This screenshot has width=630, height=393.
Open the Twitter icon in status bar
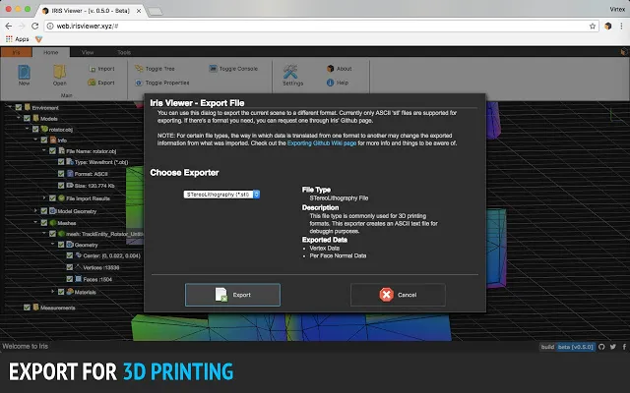pos(613,347)
